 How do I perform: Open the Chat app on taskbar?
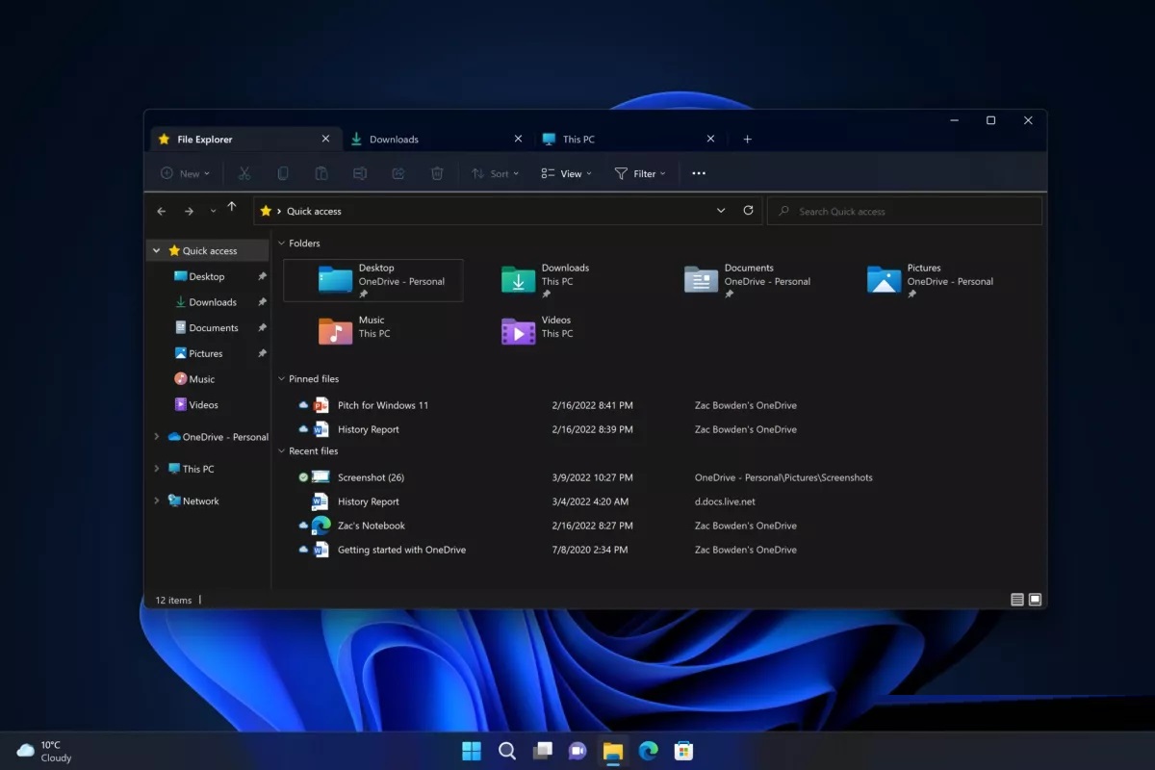pos(577,751)
